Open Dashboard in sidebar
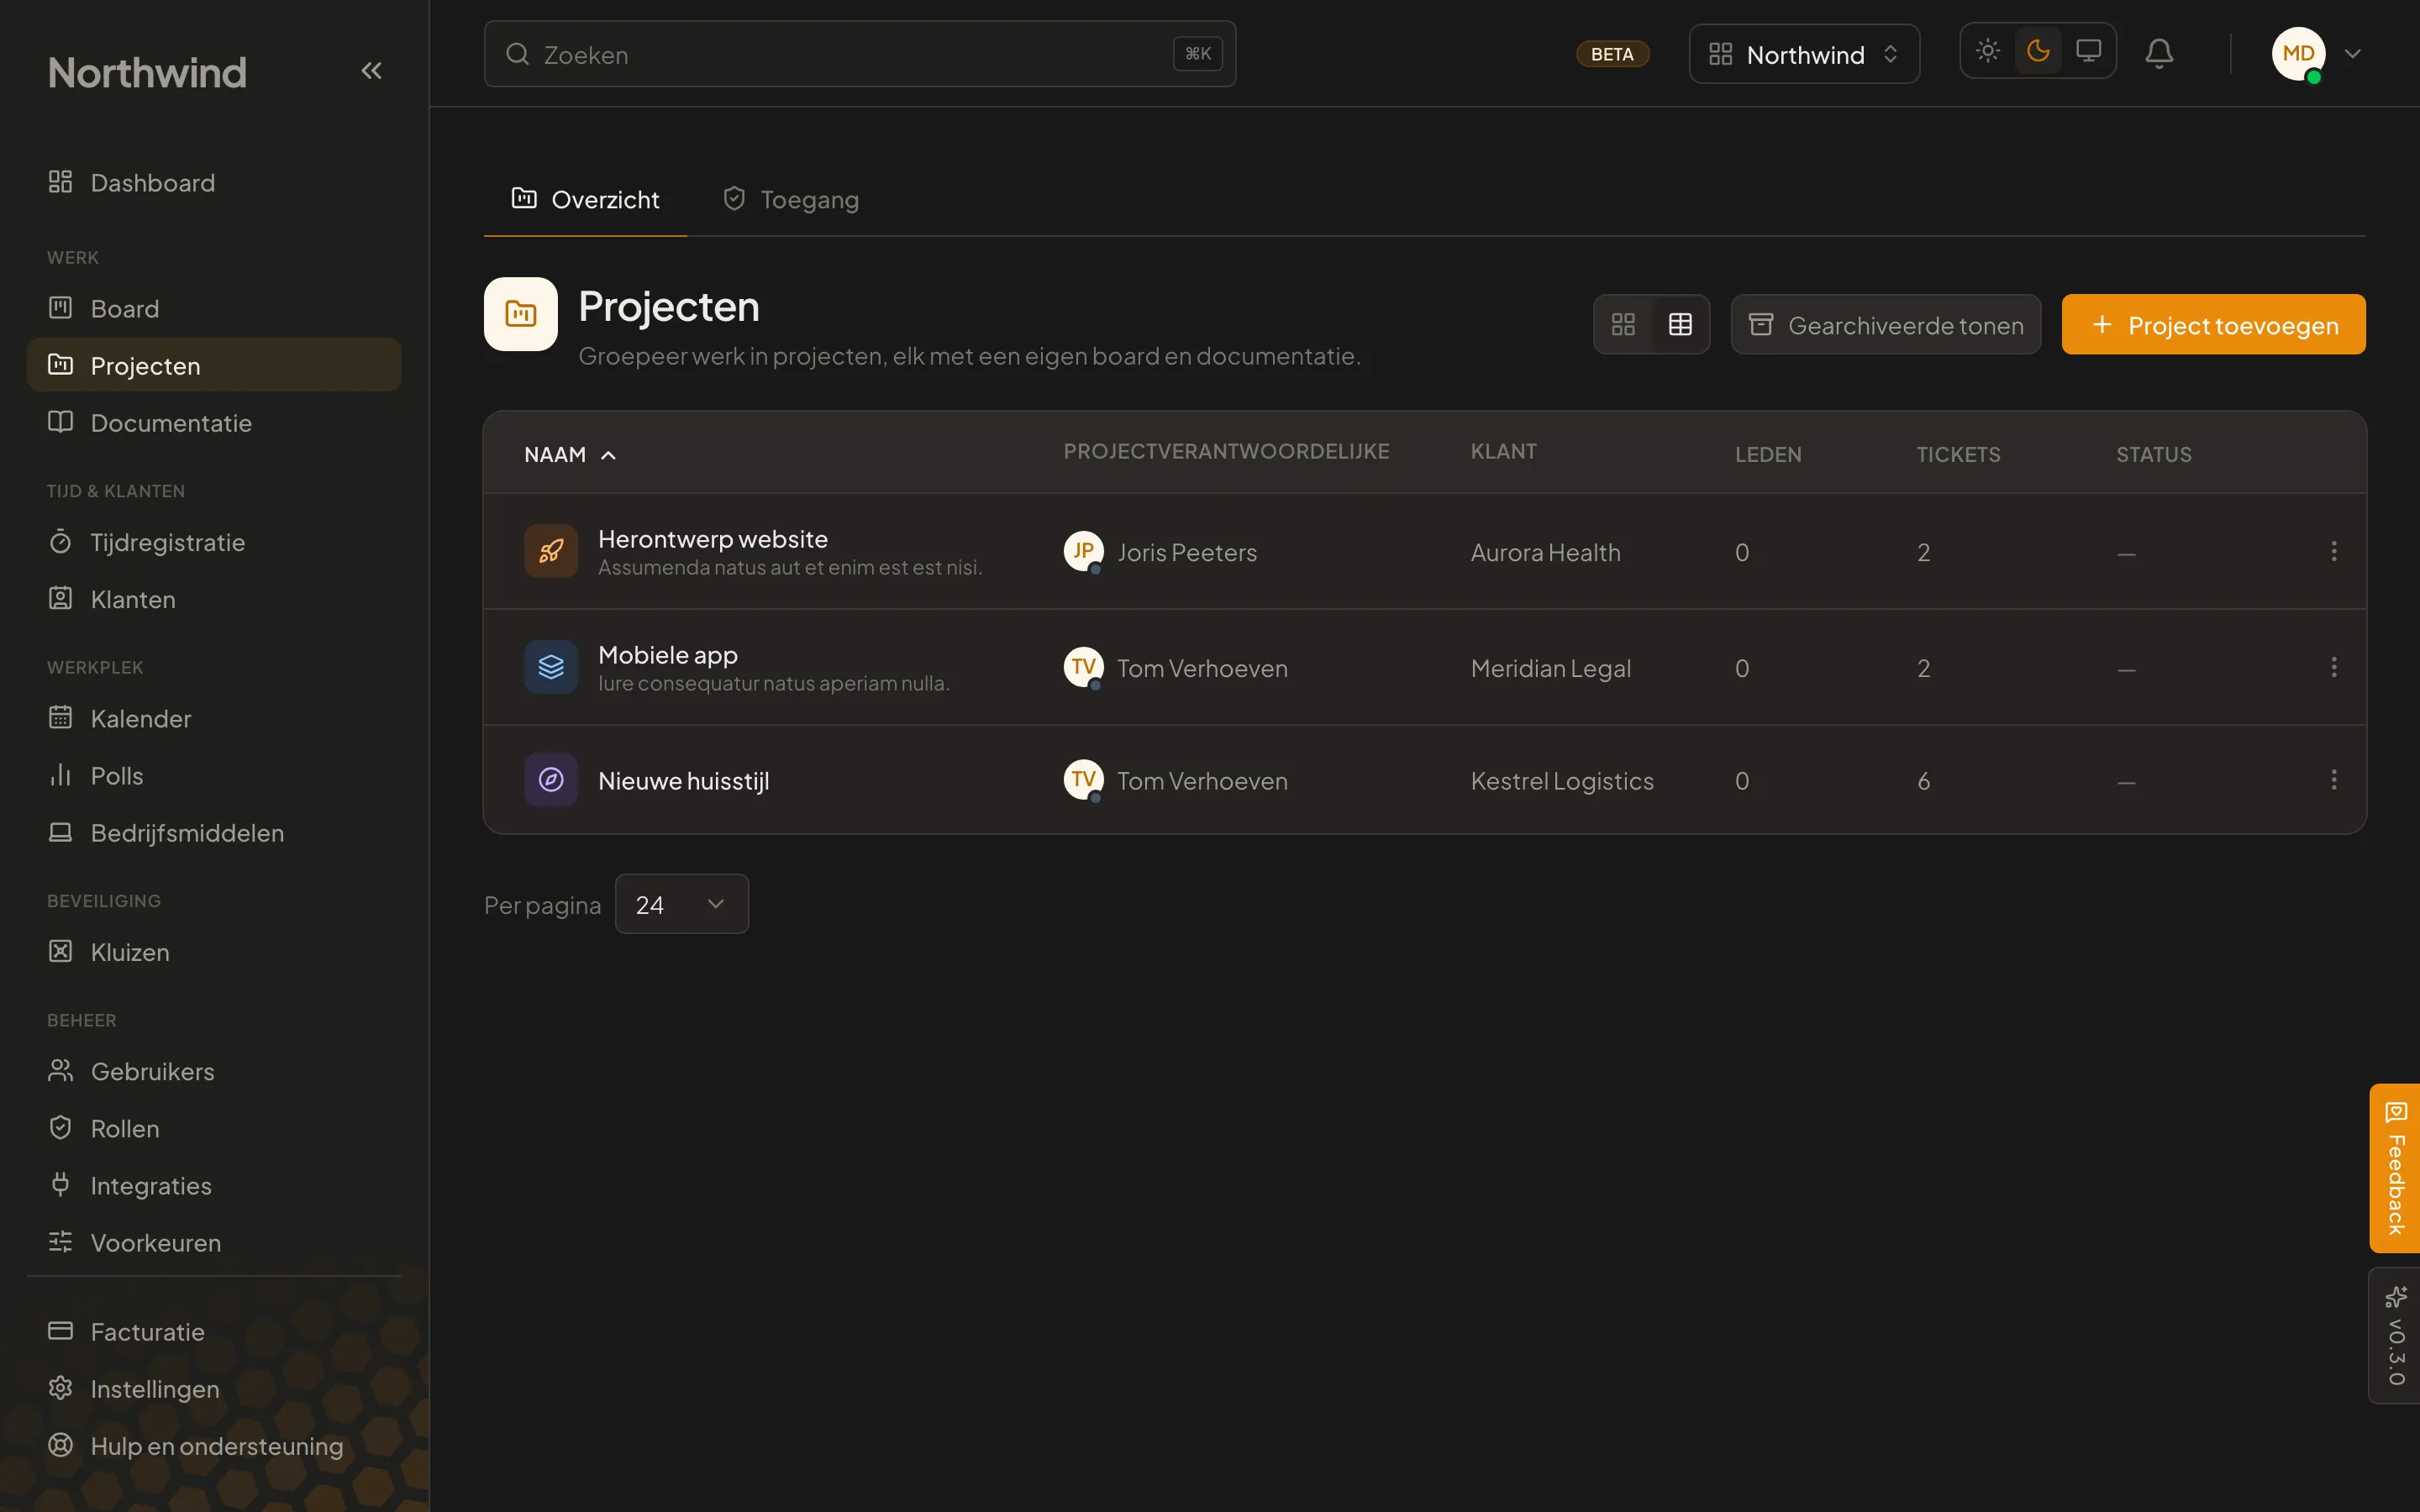The height and width of the screenshot is (1512, 2420). pos(214,183)
